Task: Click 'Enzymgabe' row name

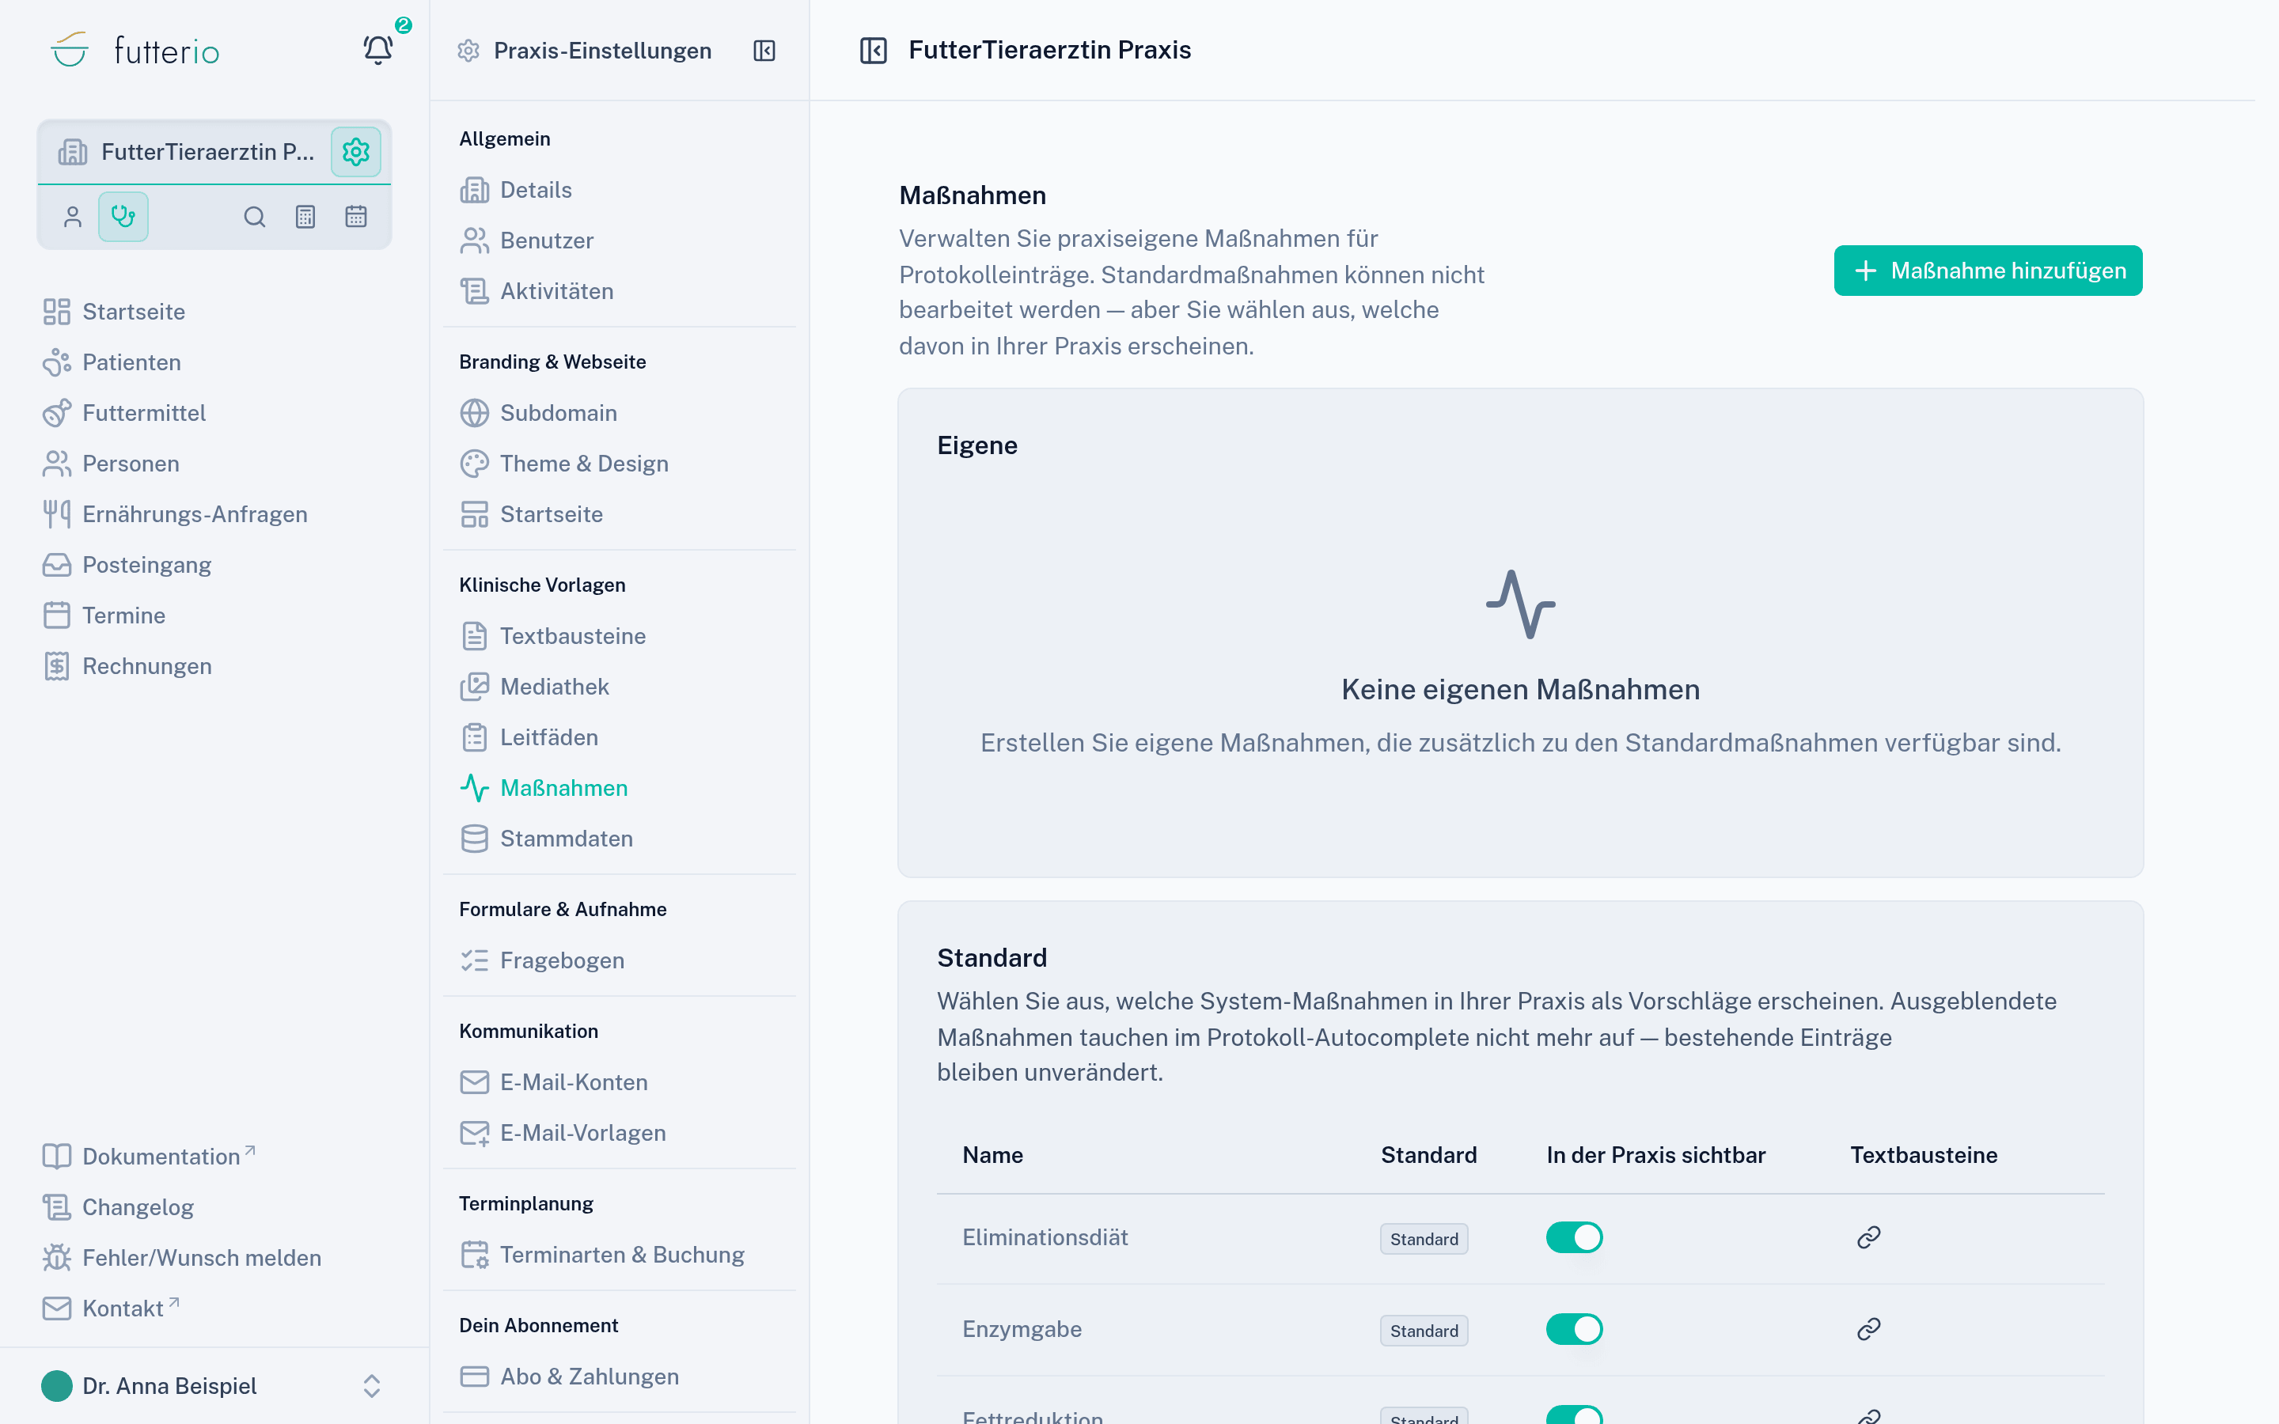Action: 1022,1329
